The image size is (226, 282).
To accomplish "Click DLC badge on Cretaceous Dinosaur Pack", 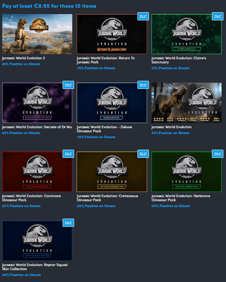I will 143,154.
